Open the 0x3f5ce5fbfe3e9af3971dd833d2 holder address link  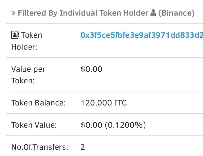pos(142,35)
